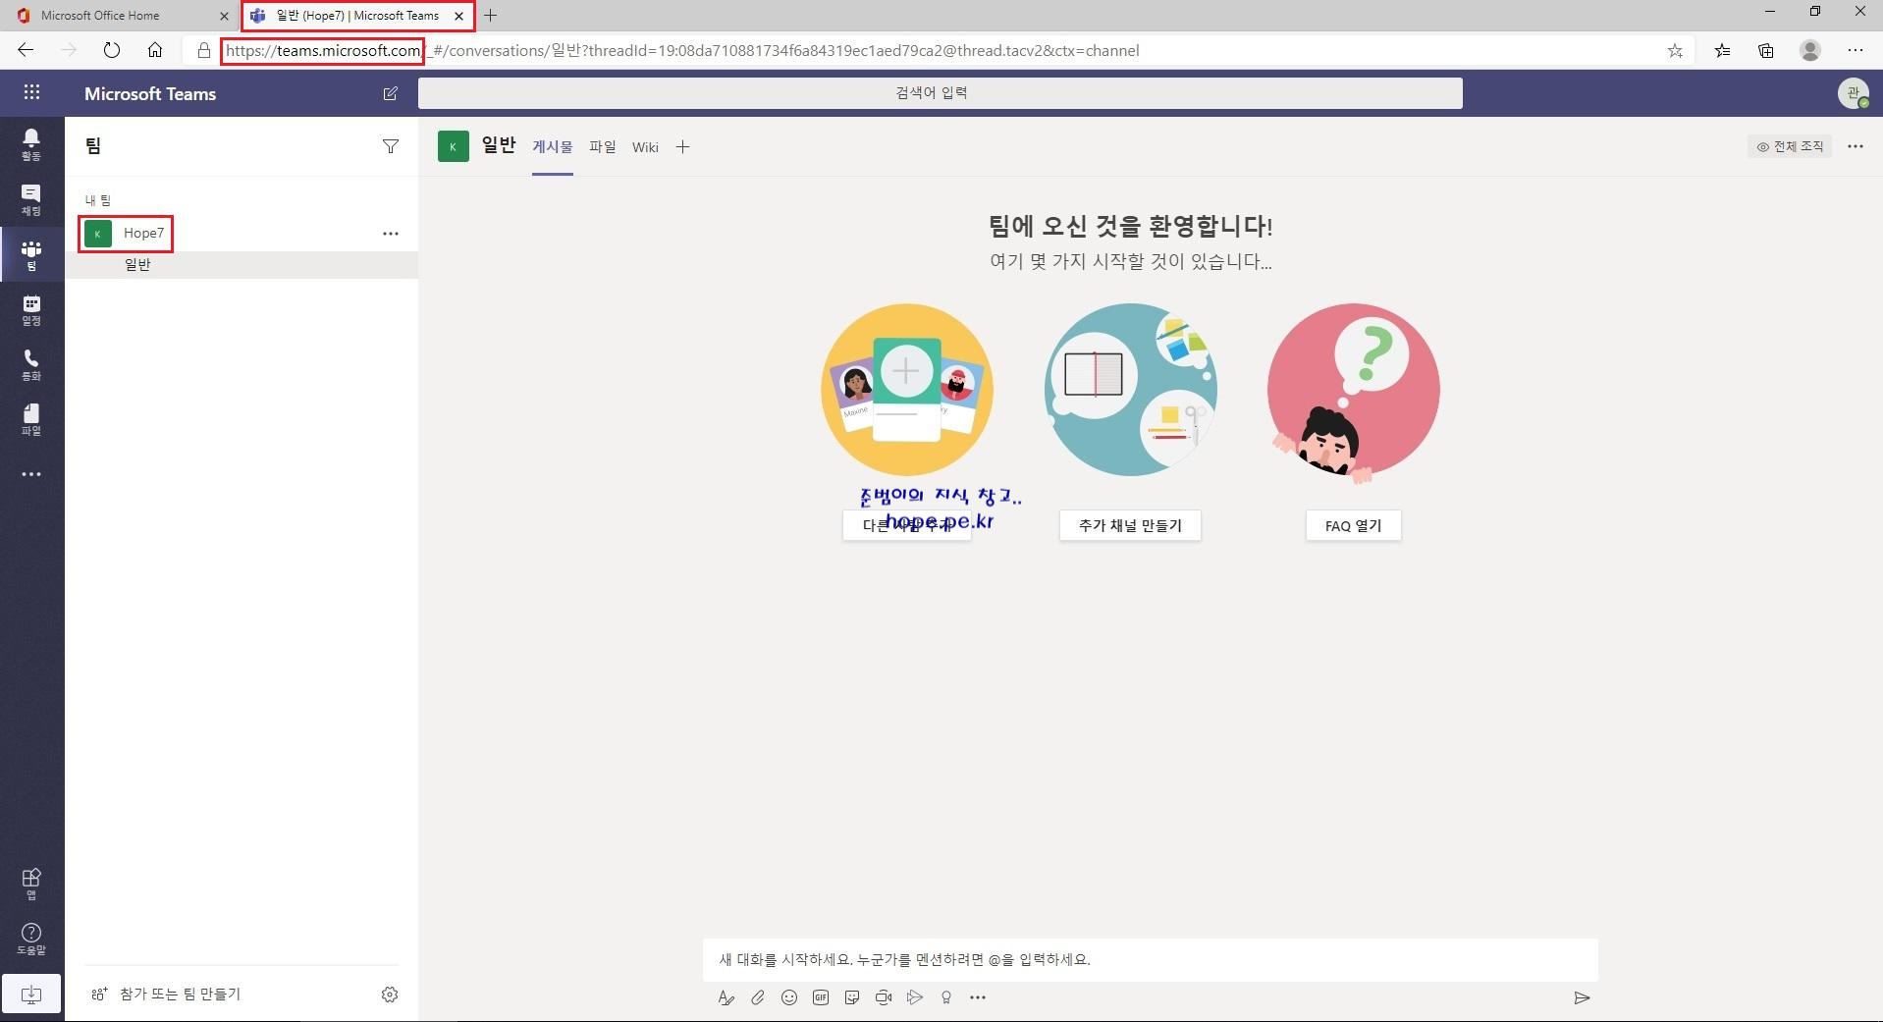Close the Microsoft Office Home tab

(x=224, y=16)
